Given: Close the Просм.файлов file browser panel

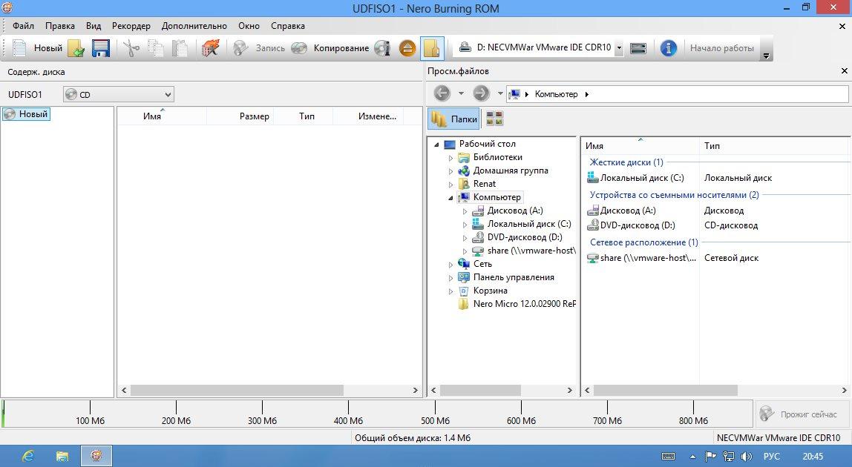Looking at the screenshot, I should click(844, 70).
